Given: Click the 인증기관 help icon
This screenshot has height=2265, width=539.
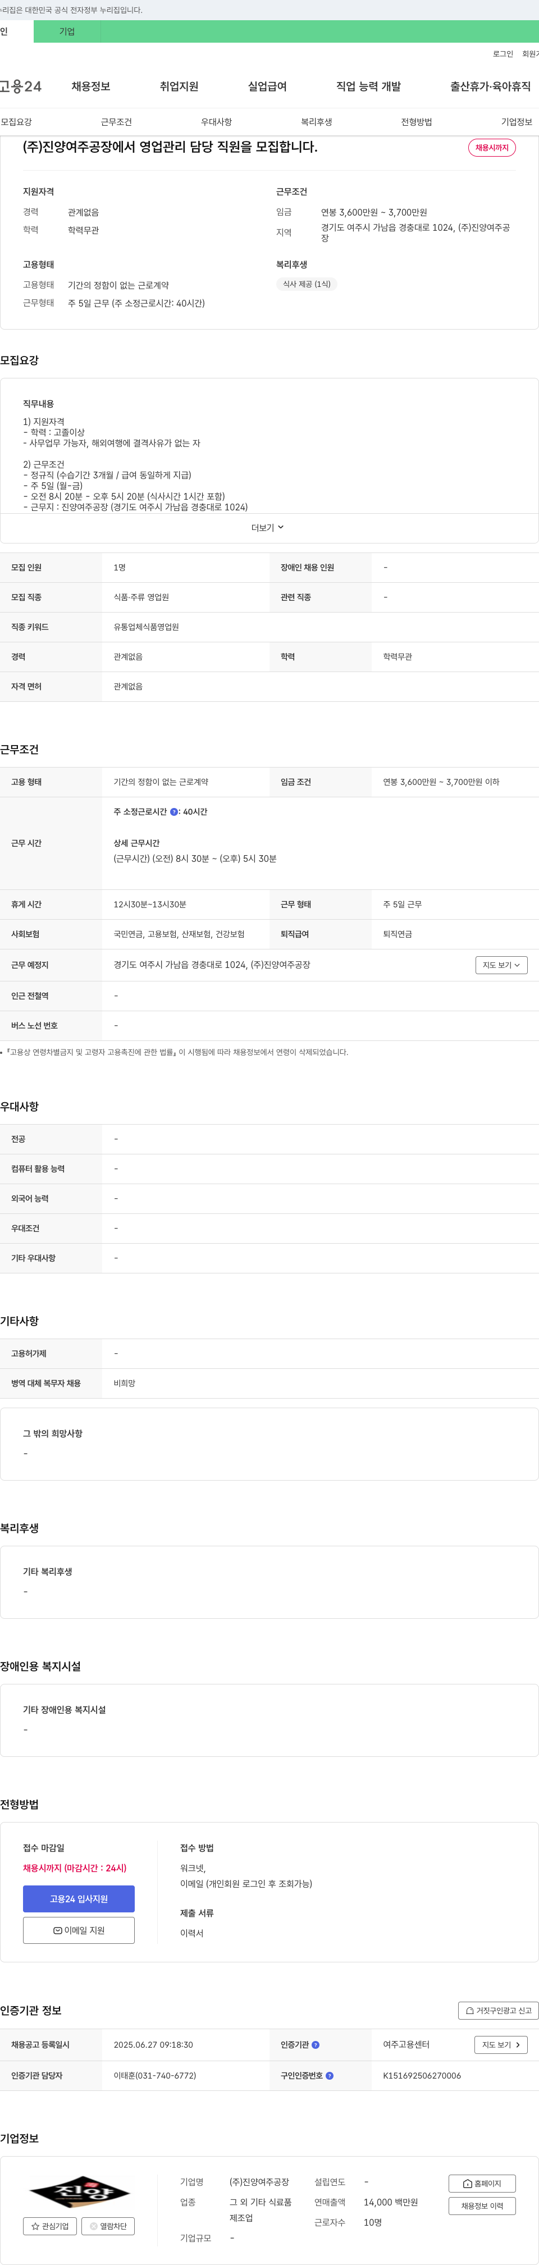Looking at the screenshot, I should (x=316, y=2044).
